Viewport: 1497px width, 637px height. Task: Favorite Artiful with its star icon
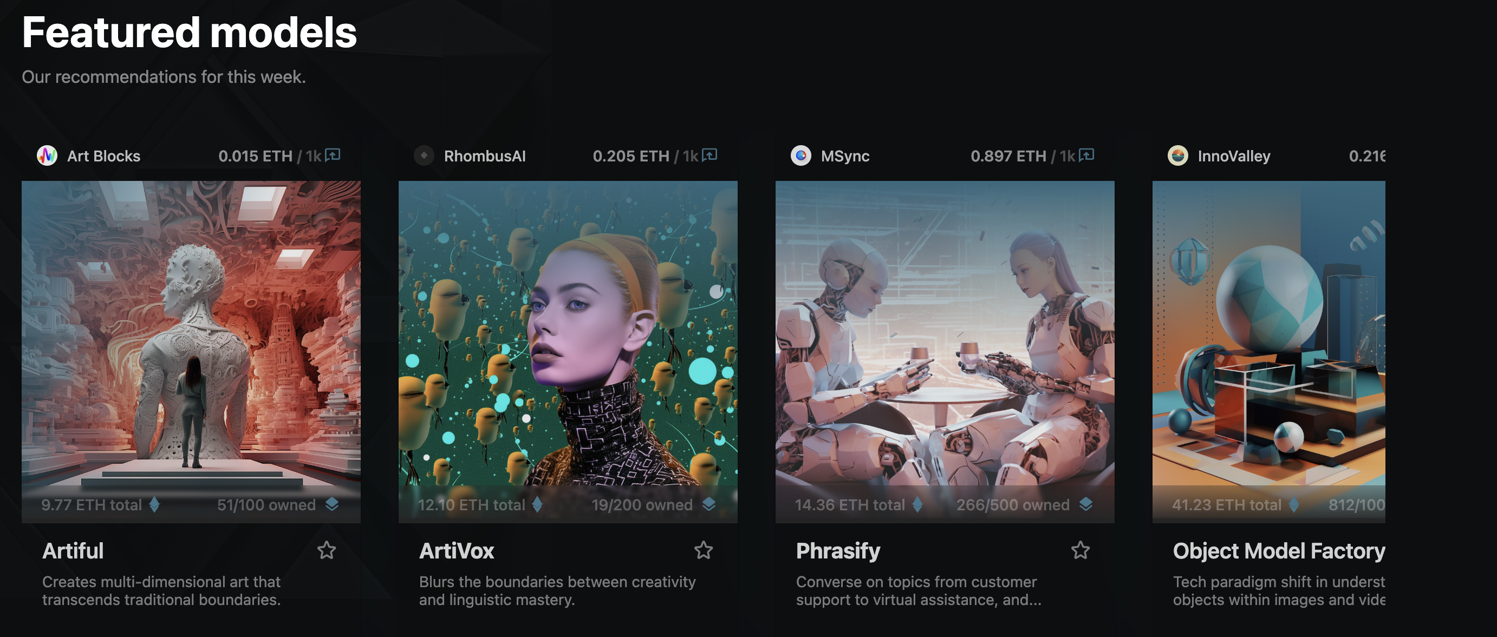(327, 550)
